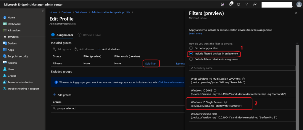Collapse the sidebar with double chevron
303x130 pixels.
coord(43,12)
